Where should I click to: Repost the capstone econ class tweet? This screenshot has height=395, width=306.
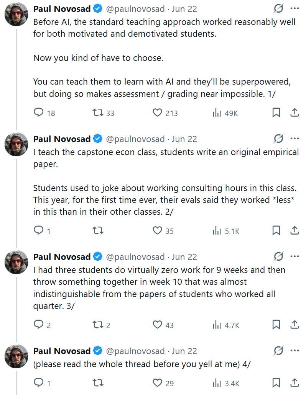pyautogui.click(x=98, y=230)
